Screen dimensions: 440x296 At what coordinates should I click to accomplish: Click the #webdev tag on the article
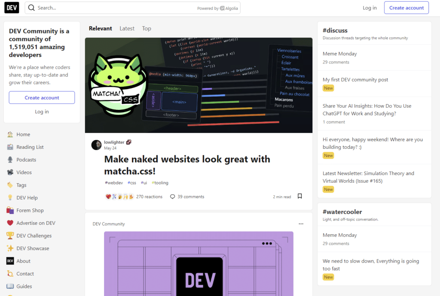pos(113,182)
